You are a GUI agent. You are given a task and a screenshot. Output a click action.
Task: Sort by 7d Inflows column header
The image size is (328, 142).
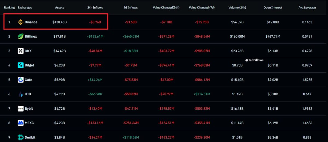[130, 8]
